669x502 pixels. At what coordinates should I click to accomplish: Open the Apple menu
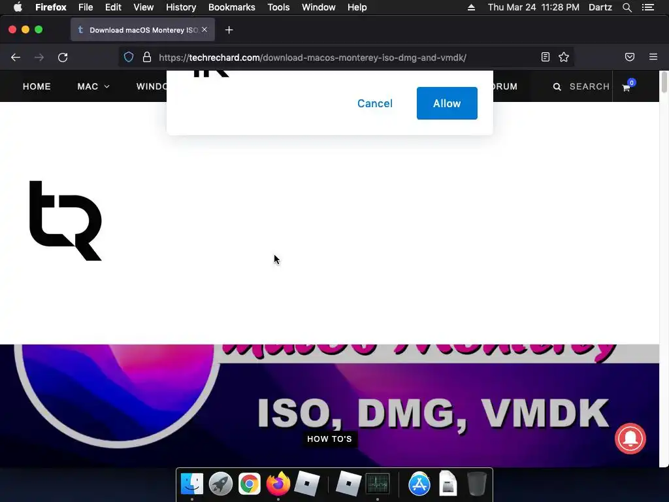(x=18, y=7)
